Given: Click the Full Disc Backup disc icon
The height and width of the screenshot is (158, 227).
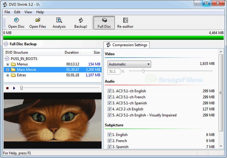Looking at the screenshot, I should tap(6, 44).
